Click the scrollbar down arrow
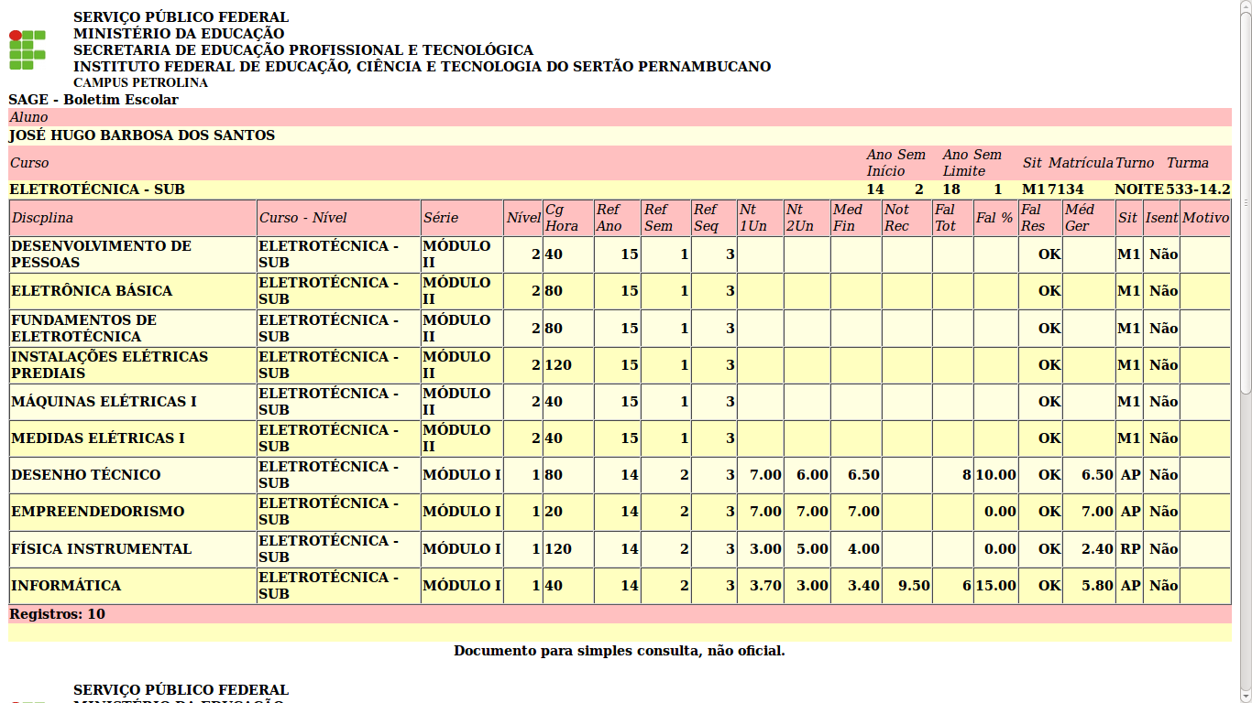This screenshot has width=1252, height=703. point(1246,698)
